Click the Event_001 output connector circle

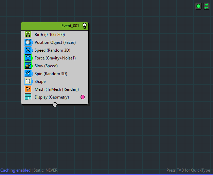[55, 105]
